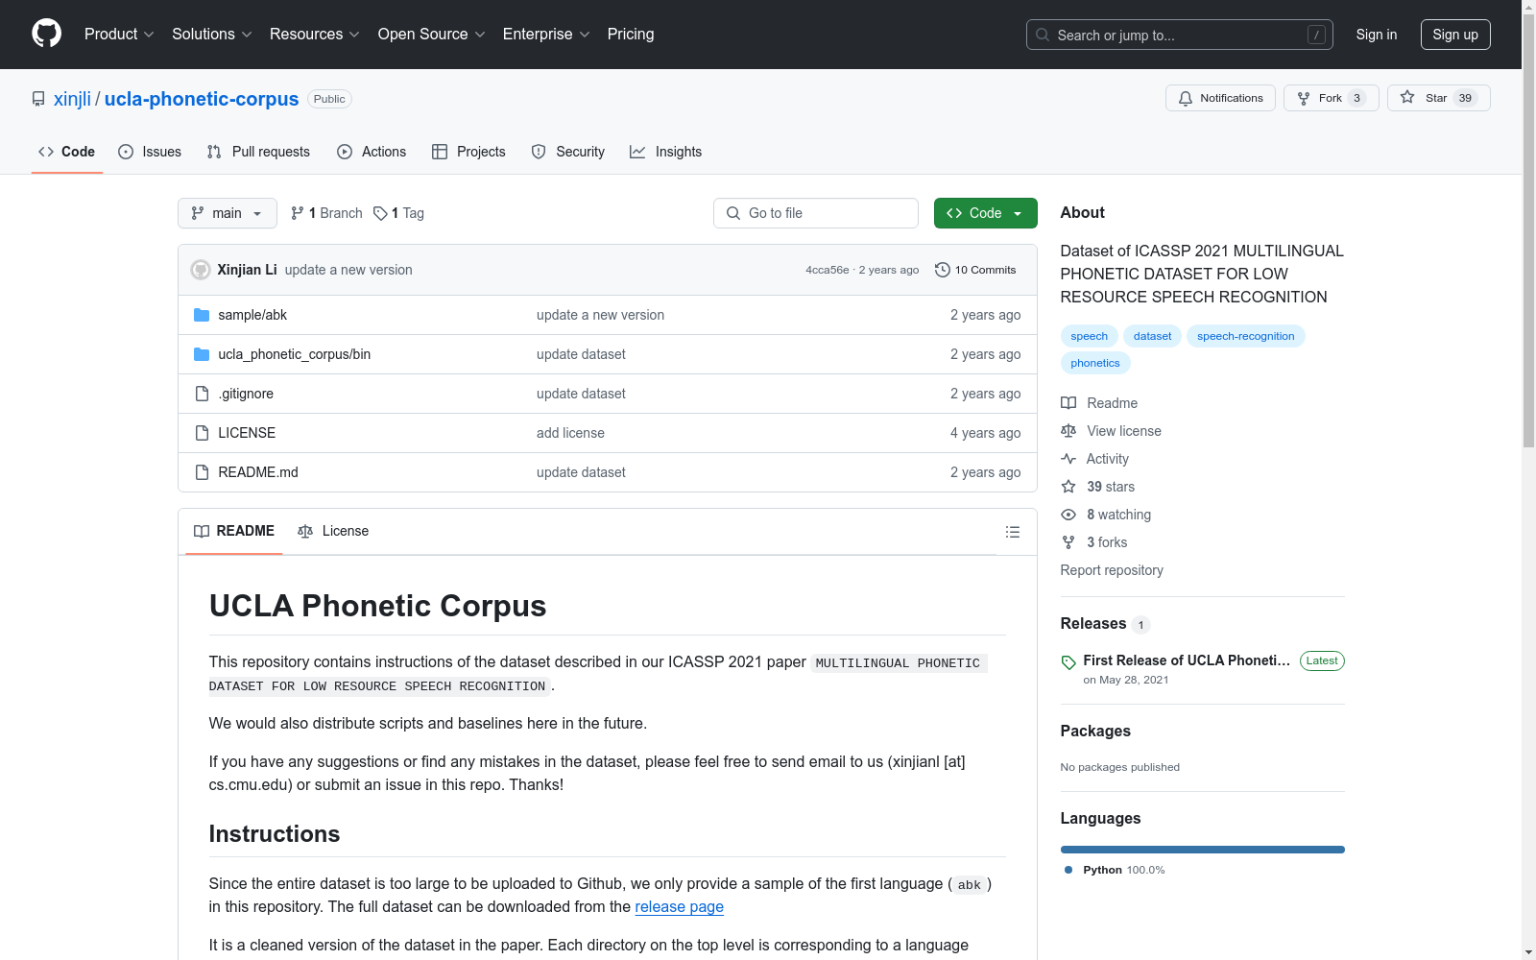Click the Notifications bell button
The height and width of the screenshot is (960, 1536).
pyautogui.click(x=1220, y=98)
